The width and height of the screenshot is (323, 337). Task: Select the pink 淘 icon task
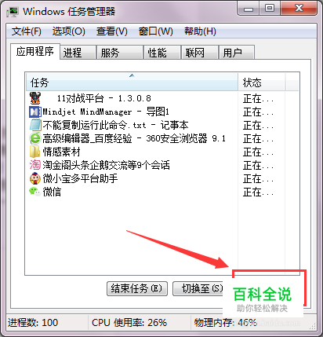[x=35, y=165]
